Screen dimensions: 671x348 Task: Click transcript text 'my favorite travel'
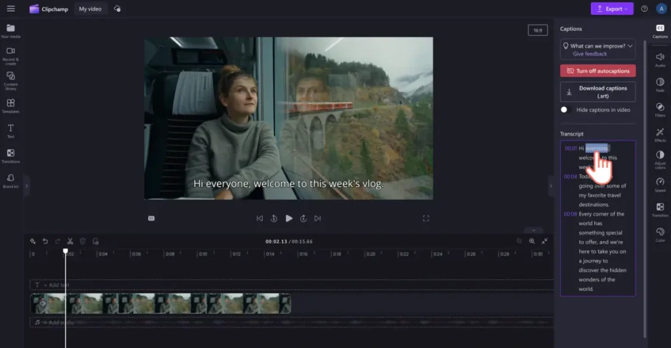point(600,195)
